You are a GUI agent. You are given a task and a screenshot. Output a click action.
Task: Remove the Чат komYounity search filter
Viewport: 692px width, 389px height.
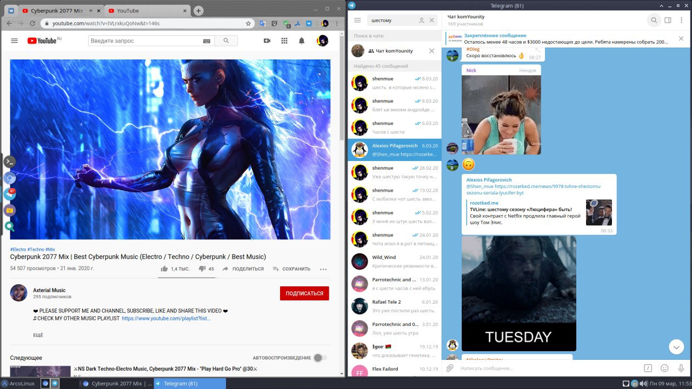(x=431, y=51)
